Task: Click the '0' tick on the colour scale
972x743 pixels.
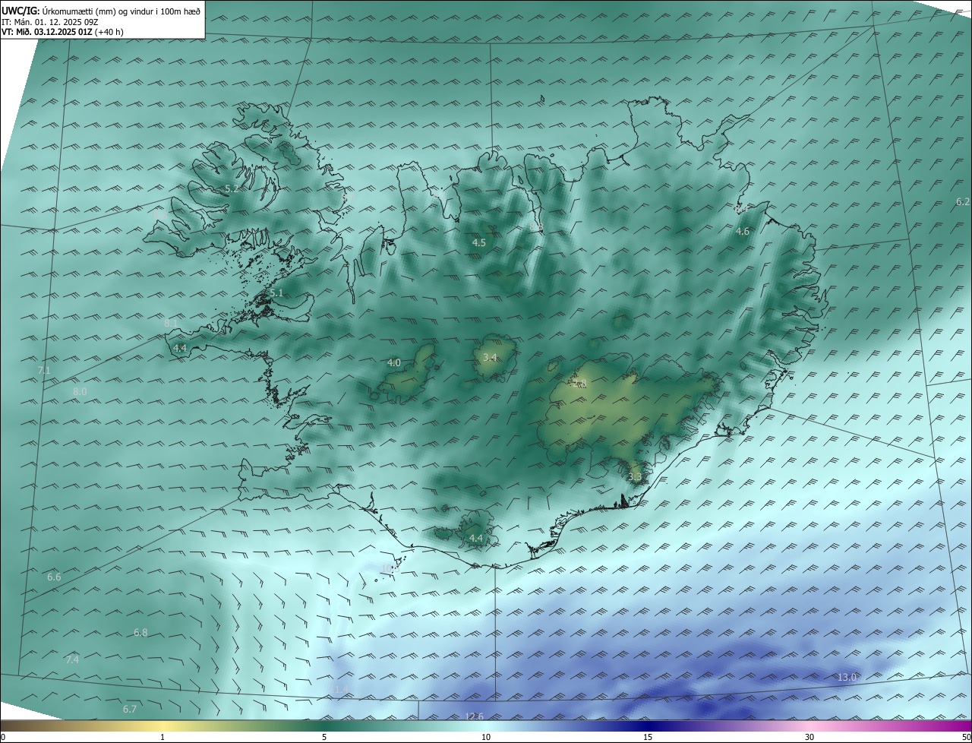Action: tap(3, 737)
